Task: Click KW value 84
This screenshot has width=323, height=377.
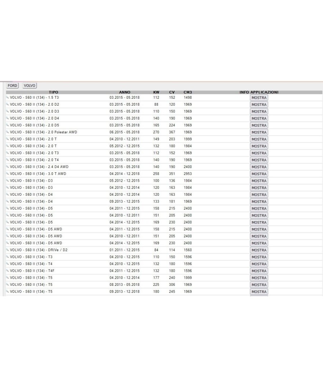Action: 156,250
